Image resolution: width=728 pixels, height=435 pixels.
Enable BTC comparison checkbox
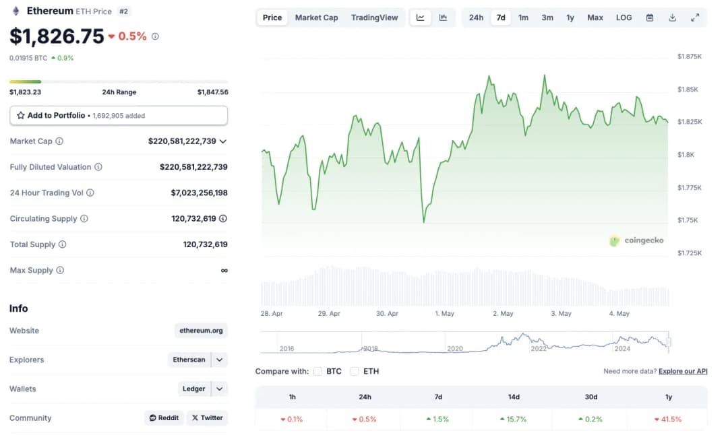click(x=317, y=371)
